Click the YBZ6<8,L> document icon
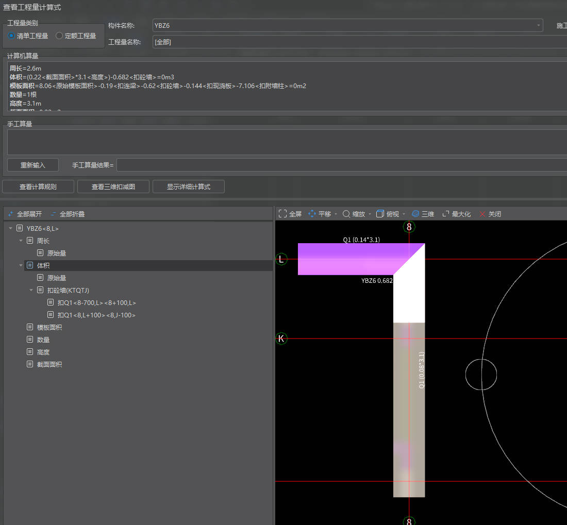The height and width of the screenshot is (525, 567). tap(20, 228)
